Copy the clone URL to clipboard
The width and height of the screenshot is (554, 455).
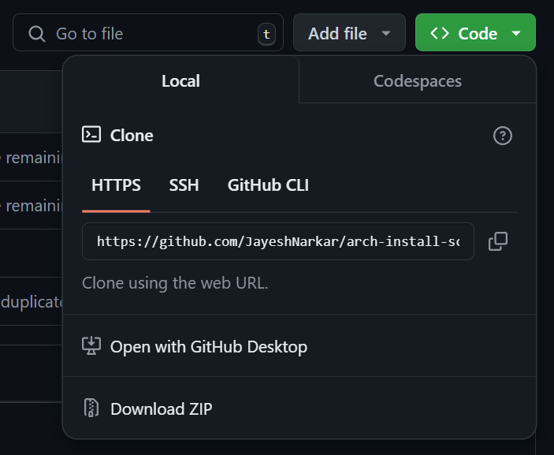tap(498, 241)
